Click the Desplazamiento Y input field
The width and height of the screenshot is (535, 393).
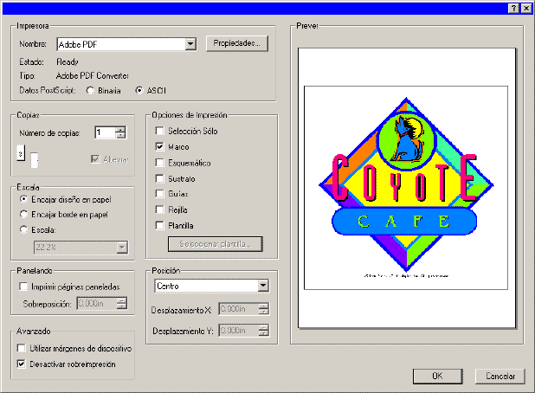pos(238,331)
